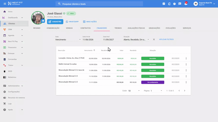Viewport: 218px width, 122px height.
Task: Switch to the Contratos tab
Action: [86, 28]
